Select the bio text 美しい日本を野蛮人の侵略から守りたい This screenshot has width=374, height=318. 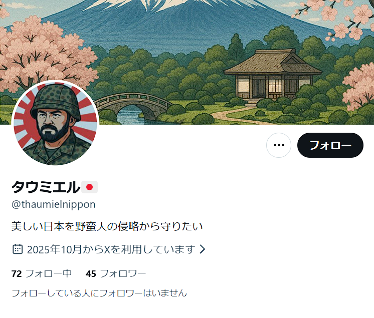tap(107, 226)
